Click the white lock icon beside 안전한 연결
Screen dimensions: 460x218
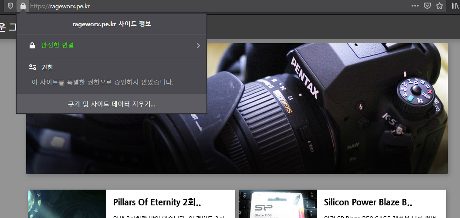pyautogui.click(x=32, y=45)
